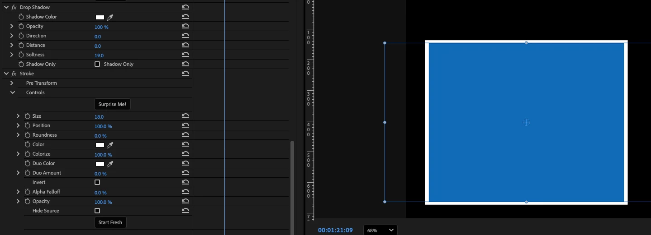The image size is (651, 235).
Task: Reset the Stroke effect
Action: pyautogui.click(x=185, y=74)
